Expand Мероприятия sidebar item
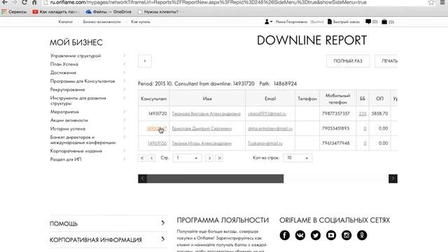The width and height of the screenshot is (448, 252). 87,112
